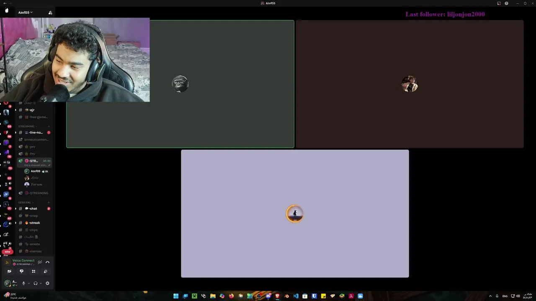Viewport: 536px width, 301px height.
Task: Open the soundboard icon in voice panel
Action: (x=46, y=271)
